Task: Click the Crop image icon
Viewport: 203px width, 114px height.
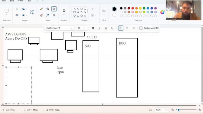Action: tap(17, 9)
